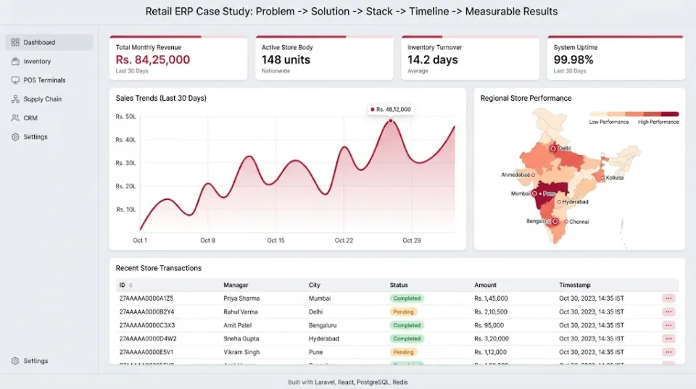Viewport: 696px width, 389px height.
Task: Click the POS Terminals monitor icon
Action: click(15, 80)
